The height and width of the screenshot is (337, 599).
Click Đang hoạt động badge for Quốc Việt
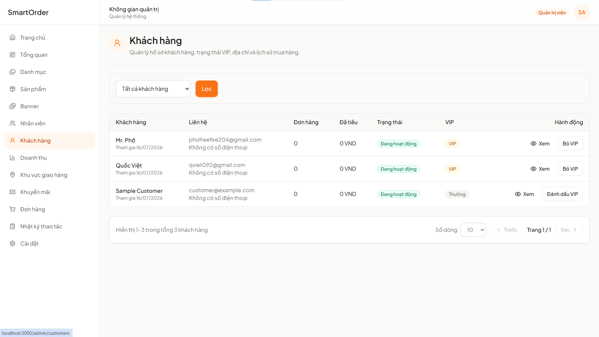(x=398, y=169)
